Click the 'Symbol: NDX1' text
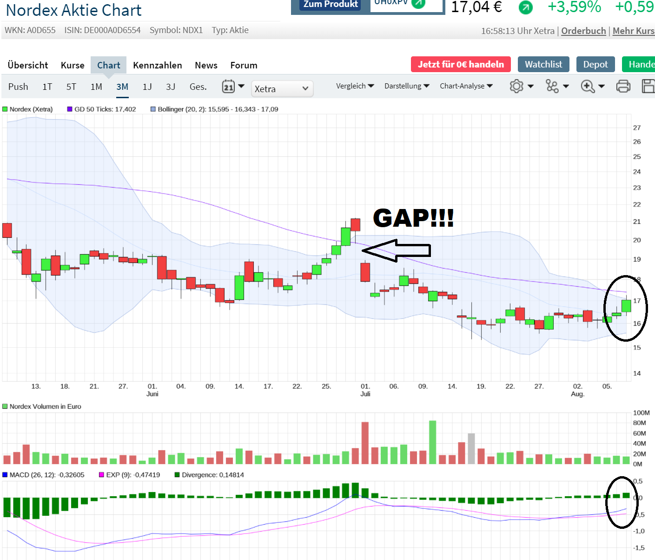This screenshot has width=655, height=560. (x=176, y=30)
